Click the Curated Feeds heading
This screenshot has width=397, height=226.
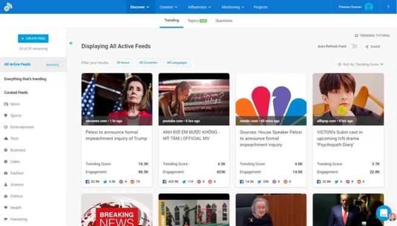pyautogui.click(x=16, y=92)
